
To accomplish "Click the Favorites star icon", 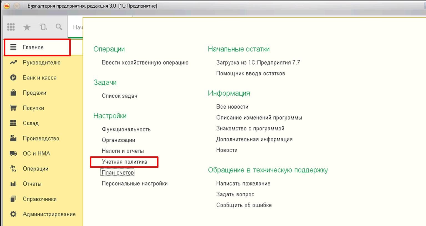I will click(x=27, y=27).
